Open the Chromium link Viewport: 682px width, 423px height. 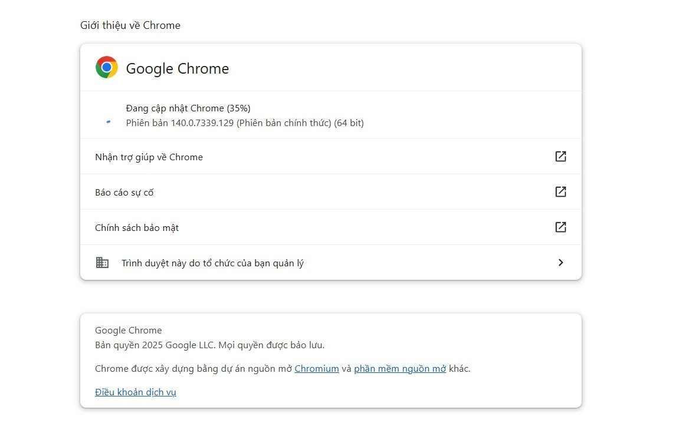(317, 368)
